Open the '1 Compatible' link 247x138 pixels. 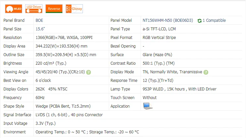click(214, 20)
